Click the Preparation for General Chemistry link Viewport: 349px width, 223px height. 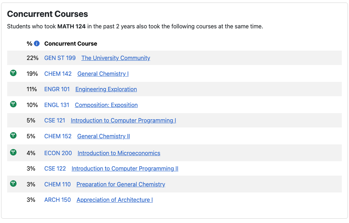120,184
